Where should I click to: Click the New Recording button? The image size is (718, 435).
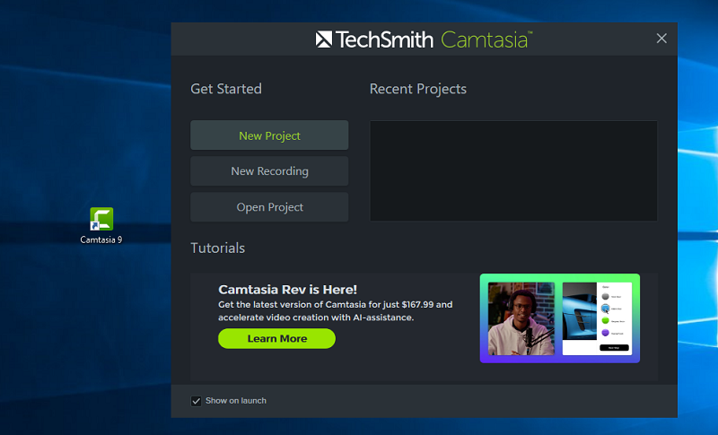coord(269,171)
